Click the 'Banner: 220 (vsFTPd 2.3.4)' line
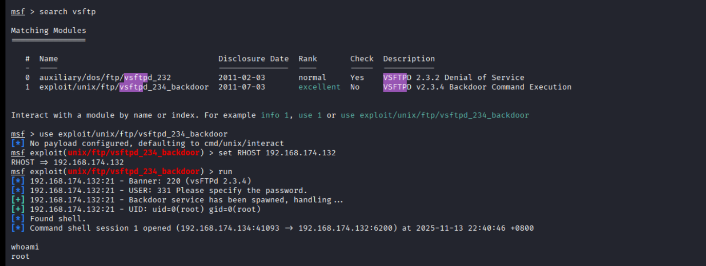Screen dimensions: 706x266 (131, 181)
